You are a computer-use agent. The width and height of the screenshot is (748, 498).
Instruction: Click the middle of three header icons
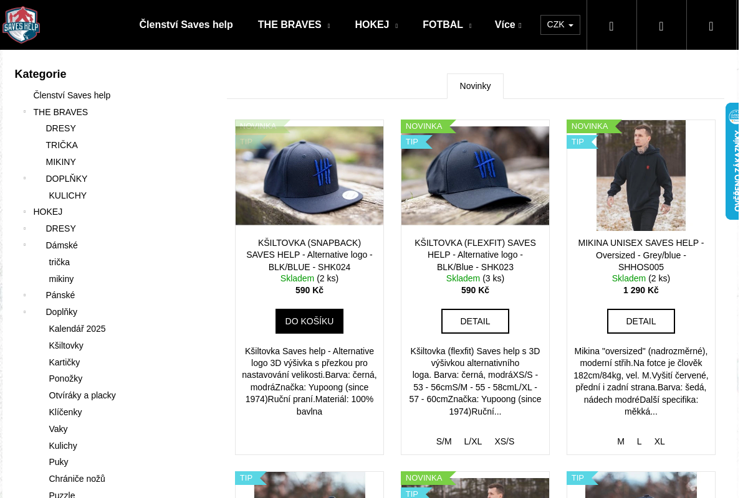[x=661, y=26]
